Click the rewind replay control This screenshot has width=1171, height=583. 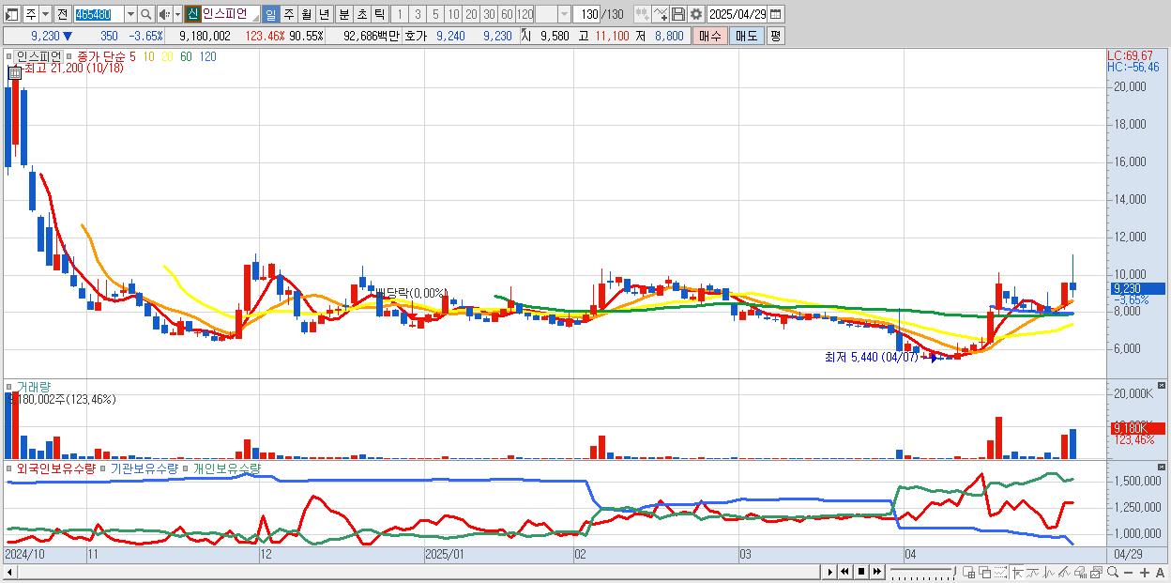pos(844,572)
